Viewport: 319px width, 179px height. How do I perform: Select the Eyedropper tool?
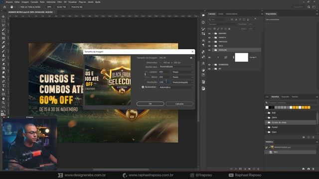point(3,42)
